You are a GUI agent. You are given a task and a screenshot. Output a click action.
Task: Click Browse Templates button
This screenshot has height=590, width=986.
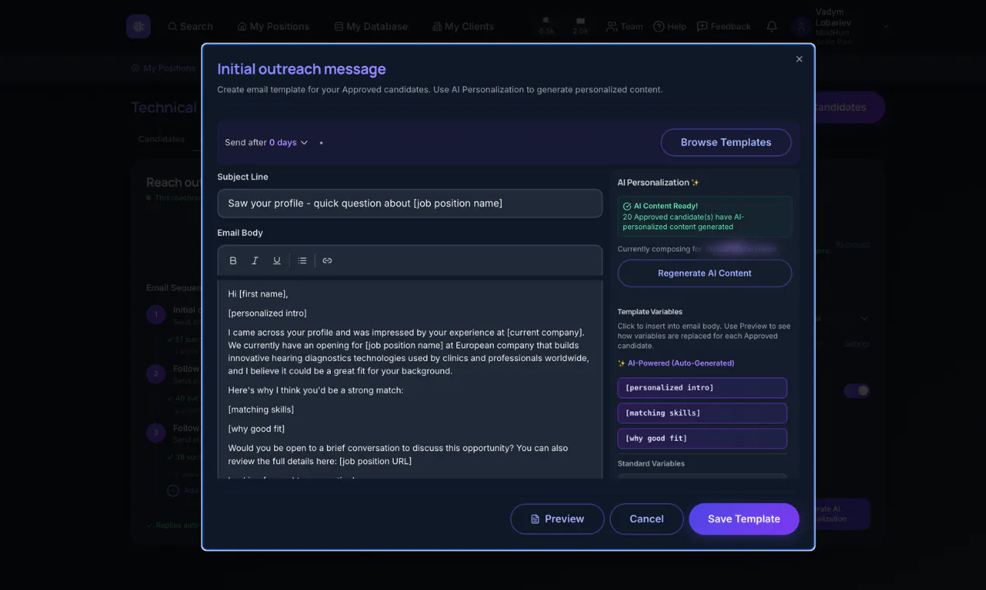tap(726, 142)
